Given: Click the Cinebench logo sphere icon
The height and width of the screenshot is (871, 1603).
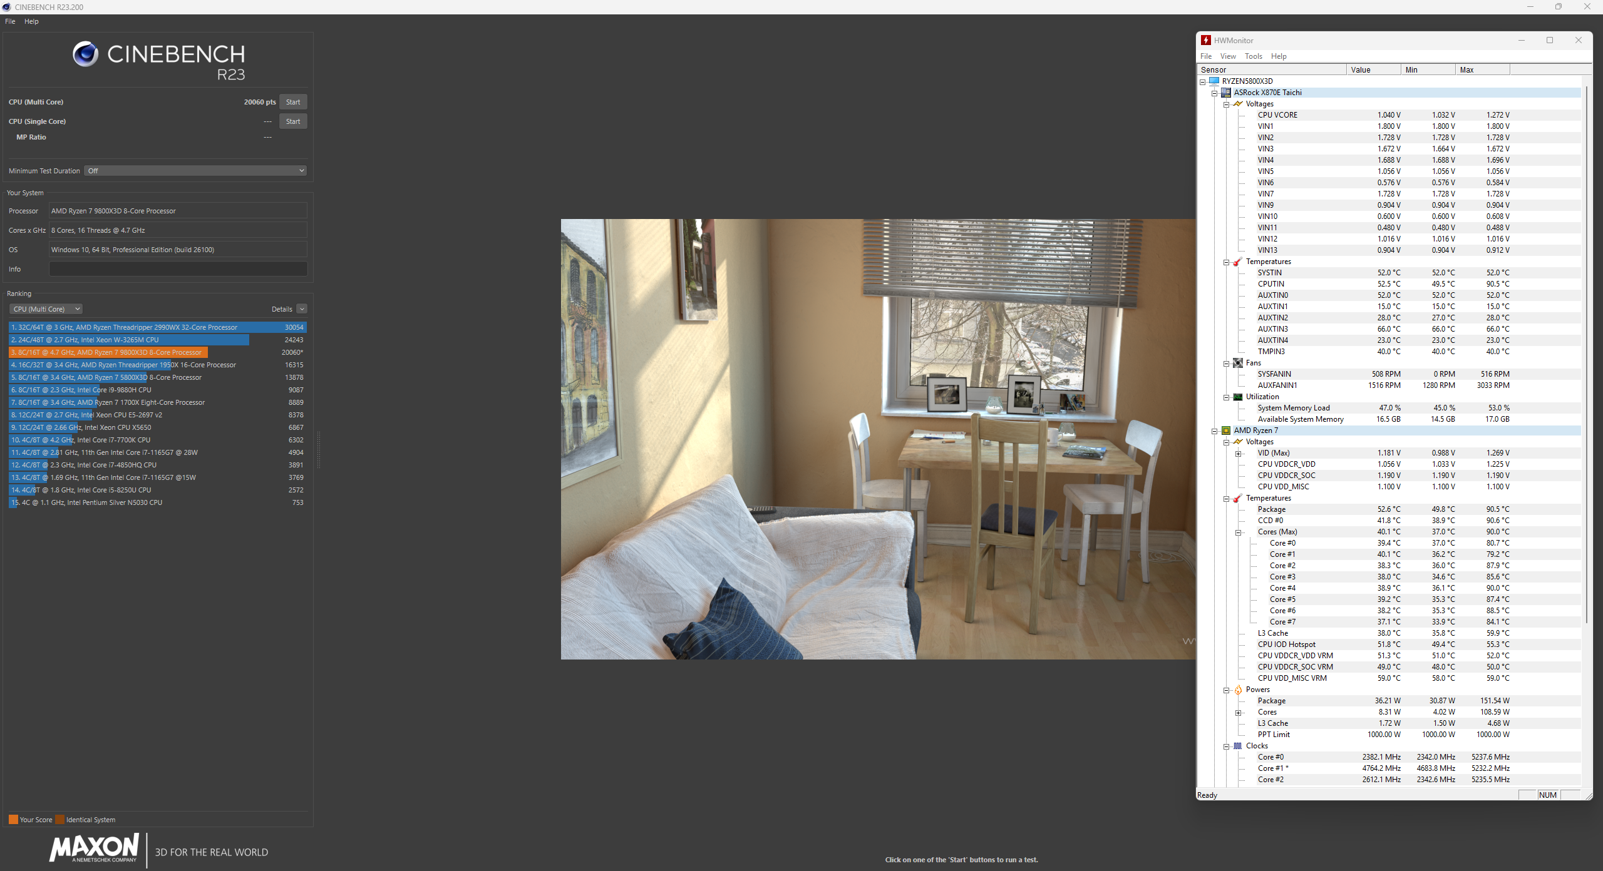Looking at the screenshot, I should pos(85,54).
